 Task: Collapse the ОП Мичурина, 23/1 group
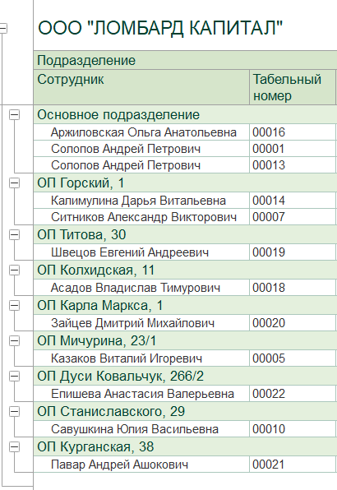pos(14,340)
